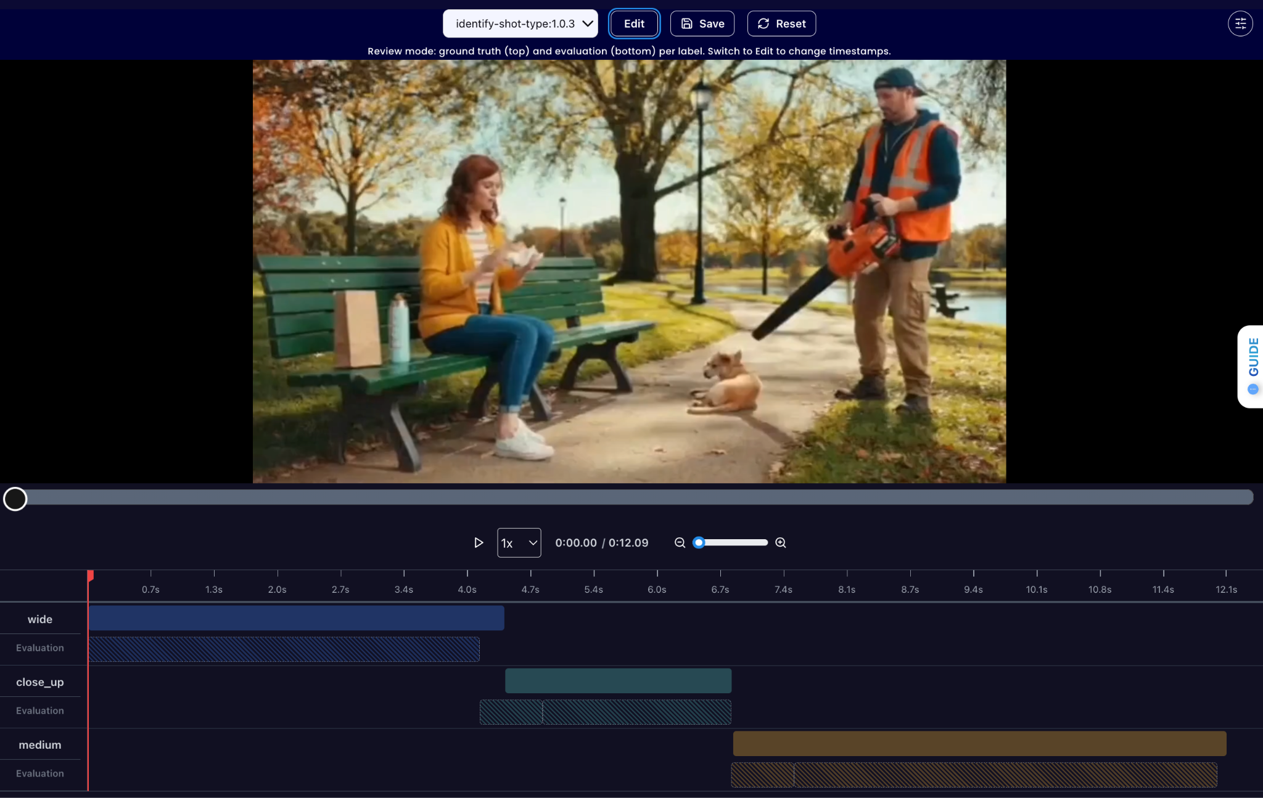Open the 1x playback speed dropdown
The image size is (1263, 798).
519,543
